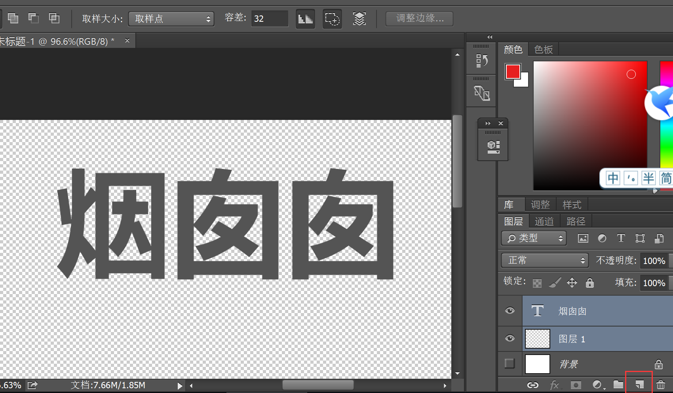Click the 不透明度 100% field
Image resolution: width=673 pixels, height=393 pixels.
click(x=654, y=261)
